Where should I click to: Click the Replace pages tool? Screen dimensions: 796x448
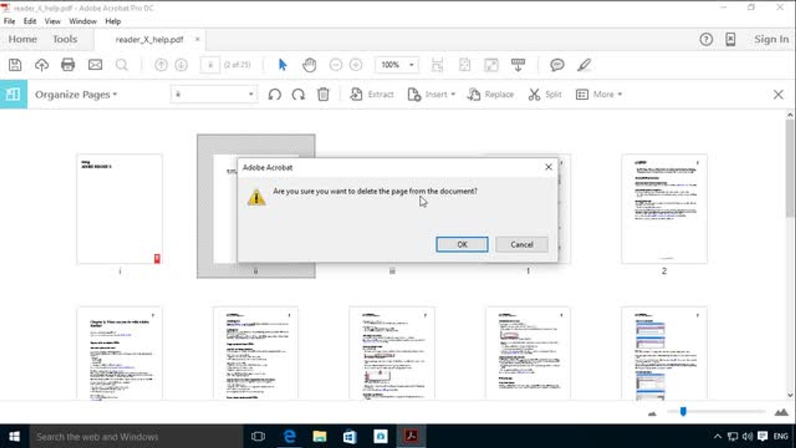tap(491, 95)
